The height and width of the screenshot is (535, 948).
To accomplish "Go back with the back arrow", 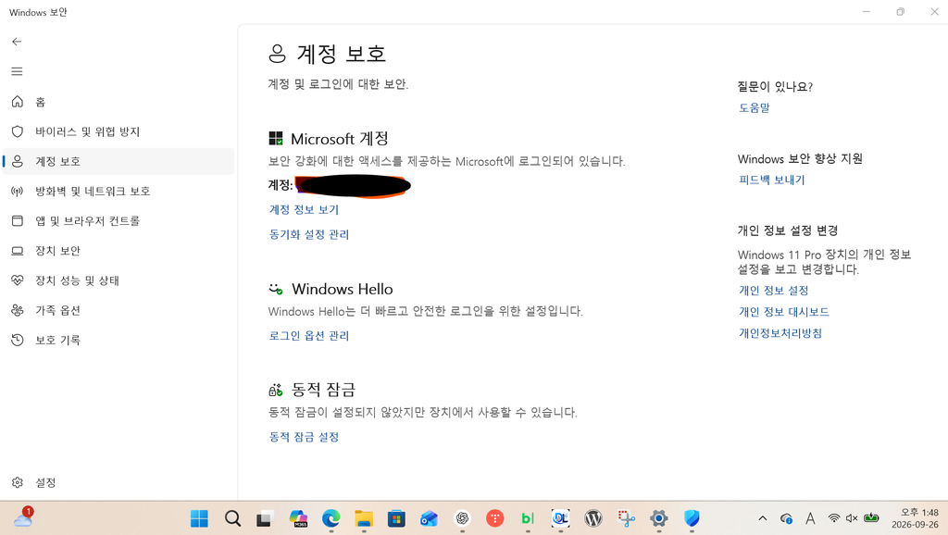I will pyautogui.click(x=17, y=42).
